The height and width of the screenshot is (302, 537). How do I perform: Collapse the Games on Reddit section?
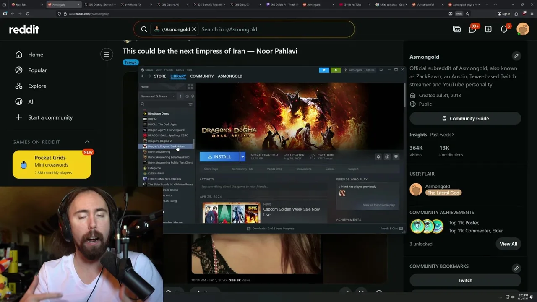(87, 142)
